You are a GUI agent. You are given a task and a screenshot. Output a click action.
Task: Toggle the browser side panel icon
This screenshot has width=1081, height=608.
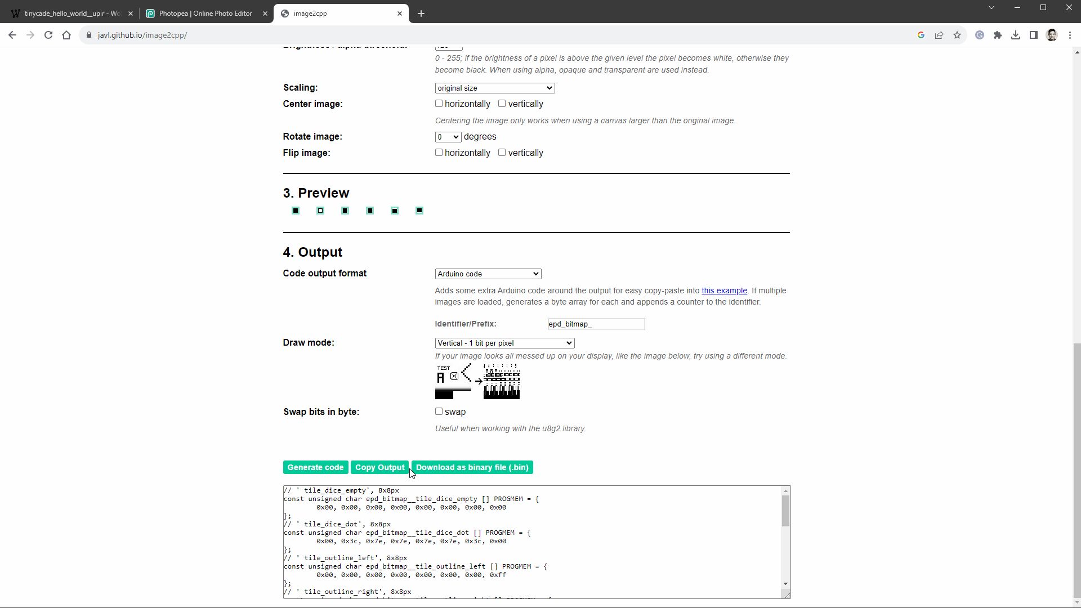pyautogui.click(x=1034, y=35)
